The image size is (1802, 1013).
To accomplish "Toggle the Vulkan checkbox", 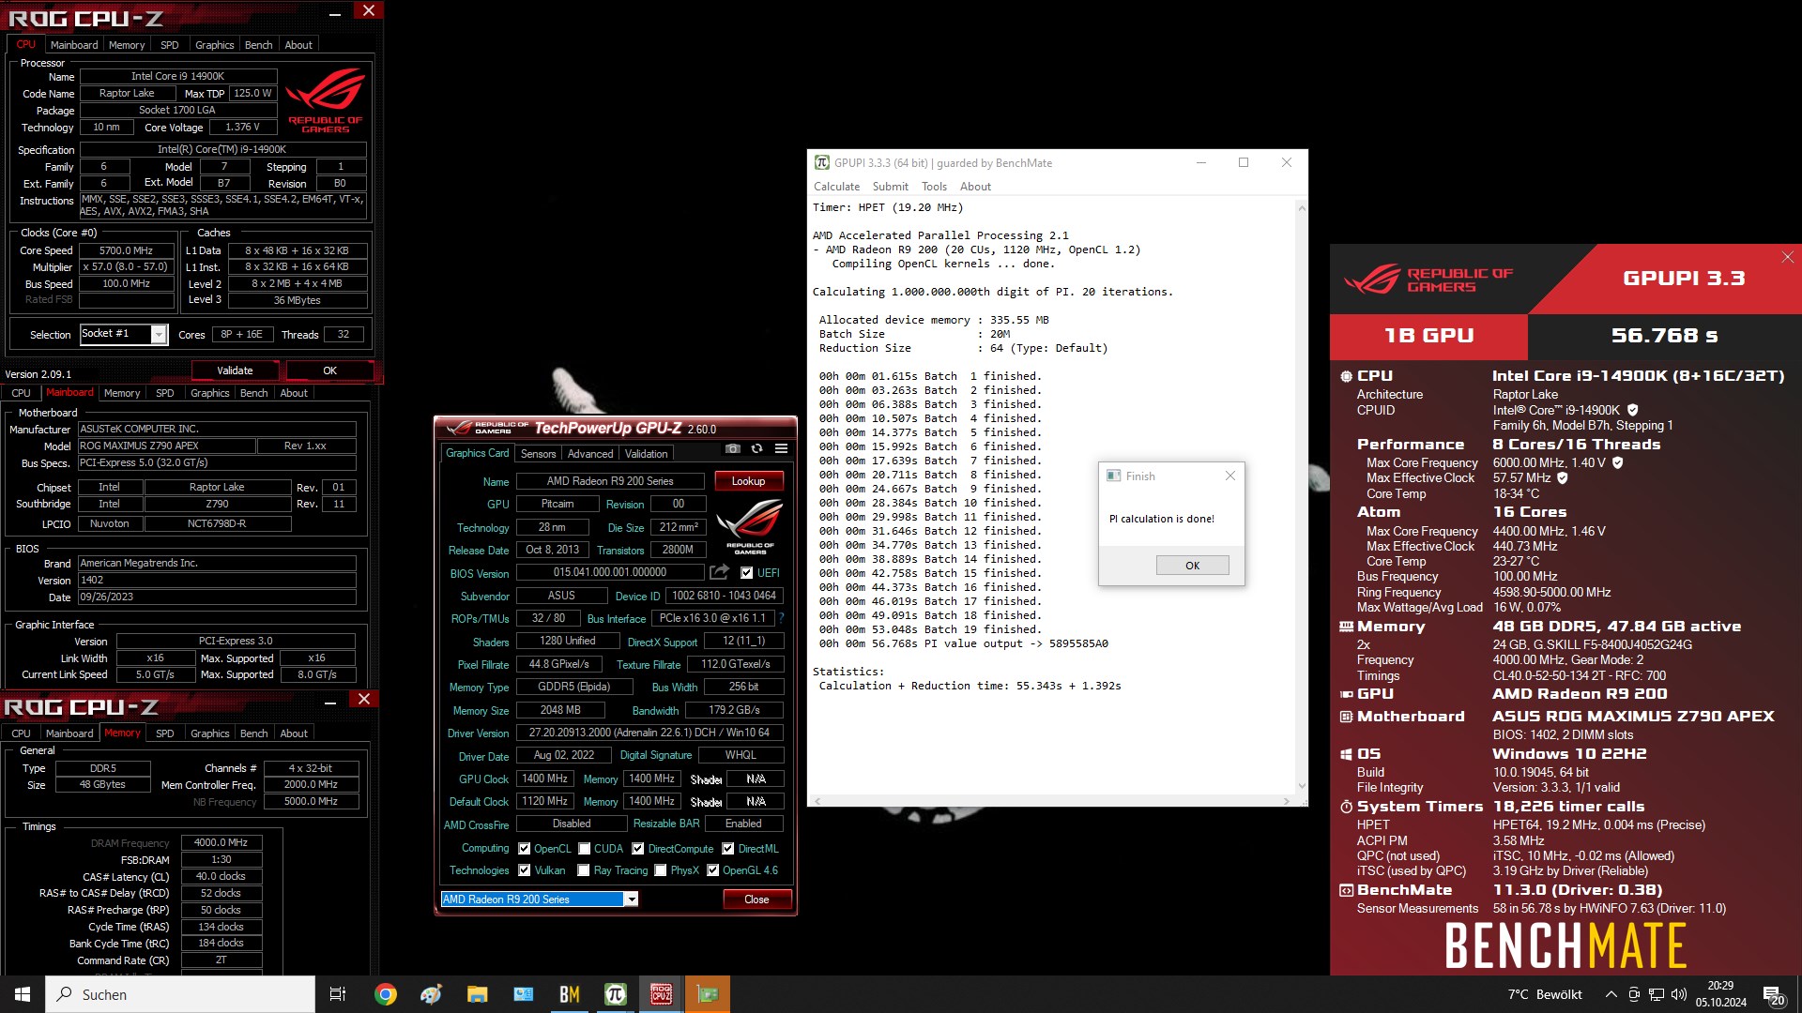I will point(524,870).
